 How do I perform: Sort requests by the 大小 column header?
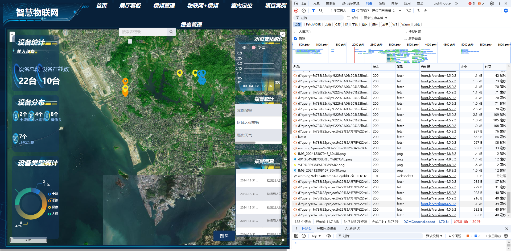point(471,67)
